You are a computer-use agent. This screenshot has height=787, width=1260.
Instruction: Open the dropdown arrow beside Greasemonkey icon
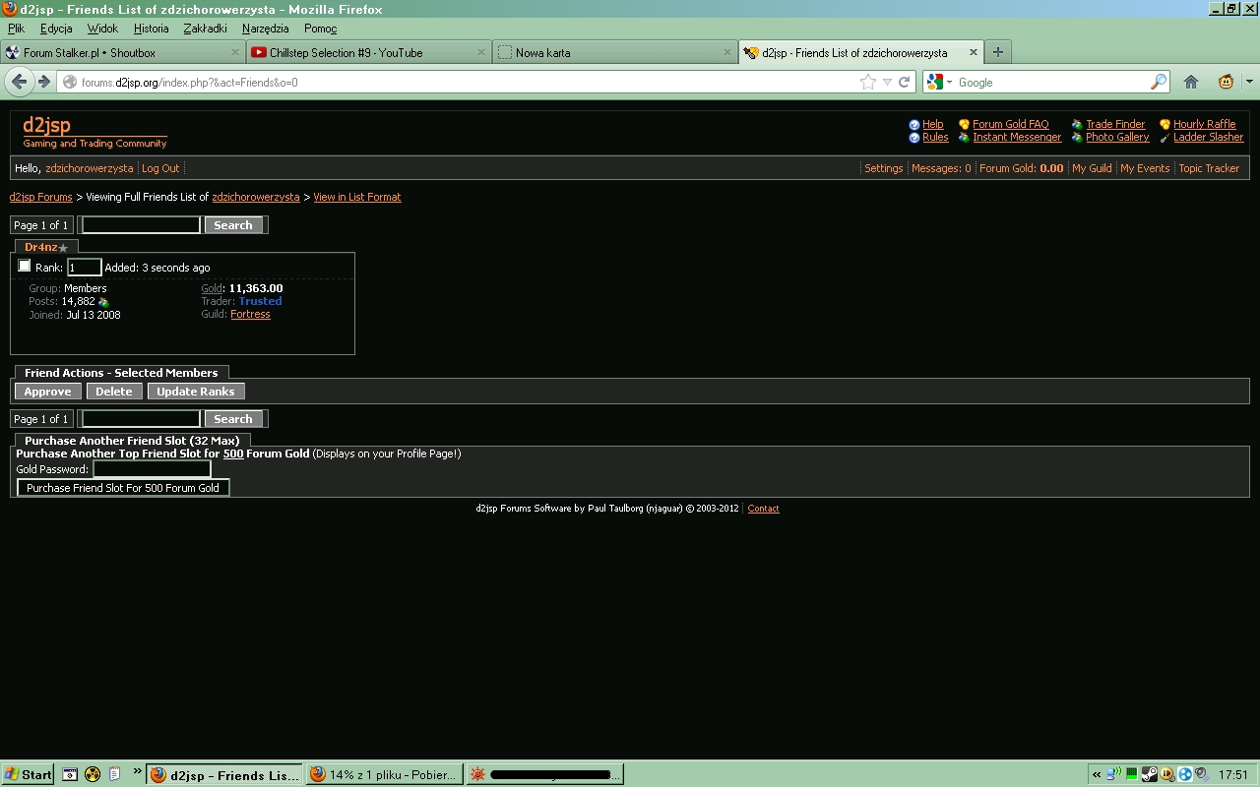pos(1248,83)
